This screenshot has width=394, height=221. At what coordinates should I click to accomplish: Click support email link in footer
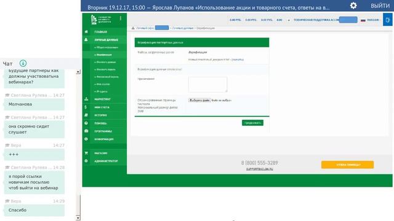point(259,169)
